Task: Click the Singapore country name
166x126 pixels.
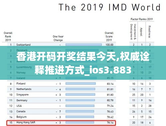Action: click(22, 95)
